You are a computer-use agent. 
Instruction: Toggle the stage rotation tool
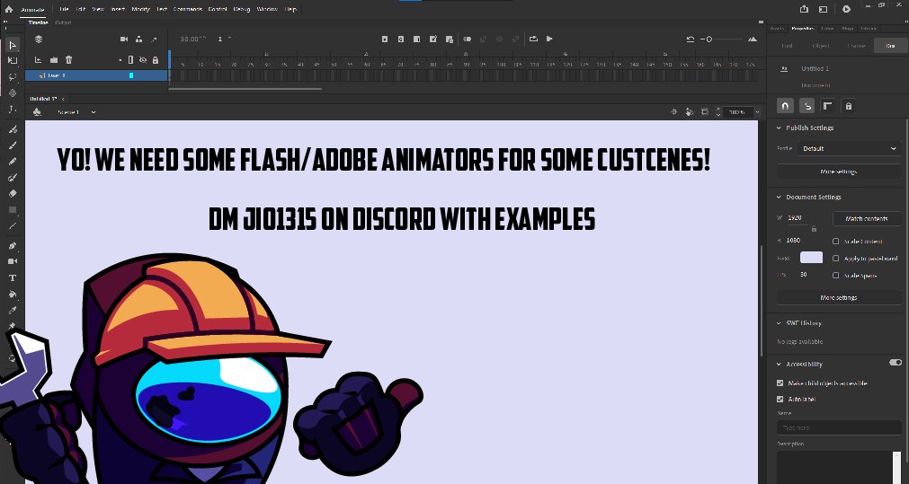690,111
